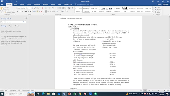Screen dimensions: 170x96
Task: Apply the Title style
Action: click(125, 10)
